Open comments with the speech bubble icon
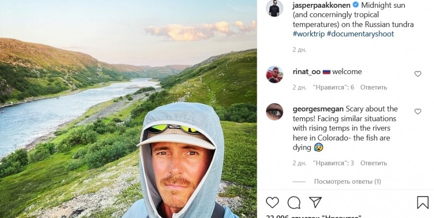 pyautogui.click(x=294, y=202)
